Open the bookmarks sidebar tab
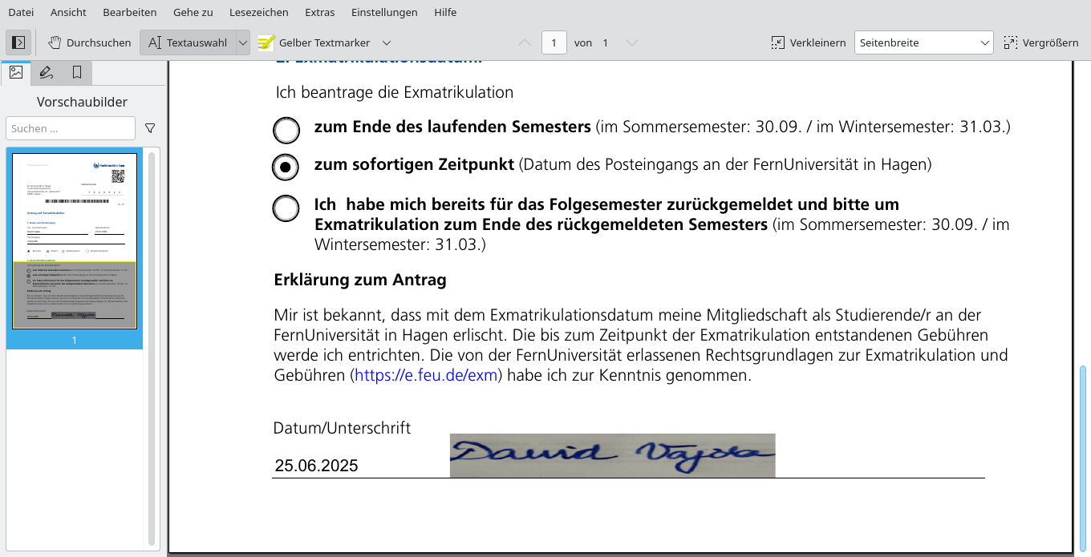The width and height of the screenshot is (1091, 557). coord(75,72)
